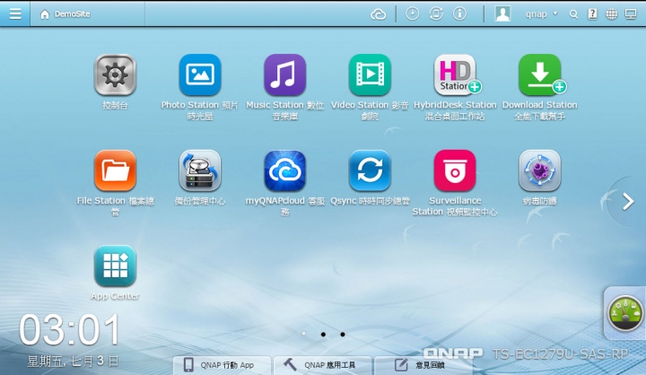Open the main hamburger menu
Viewport: 646px width, 375px height.
tap(15, 14)
